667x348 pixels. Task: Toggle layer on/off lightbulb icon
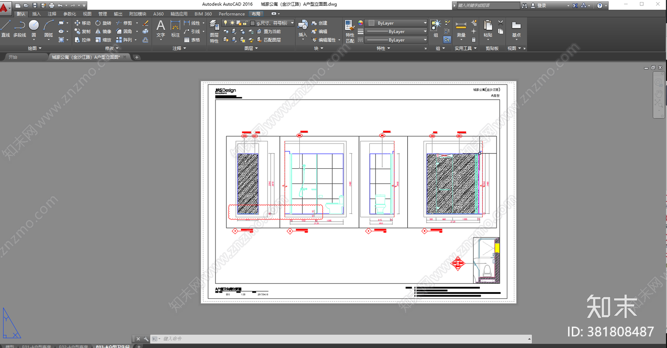[x=226, y=23]
